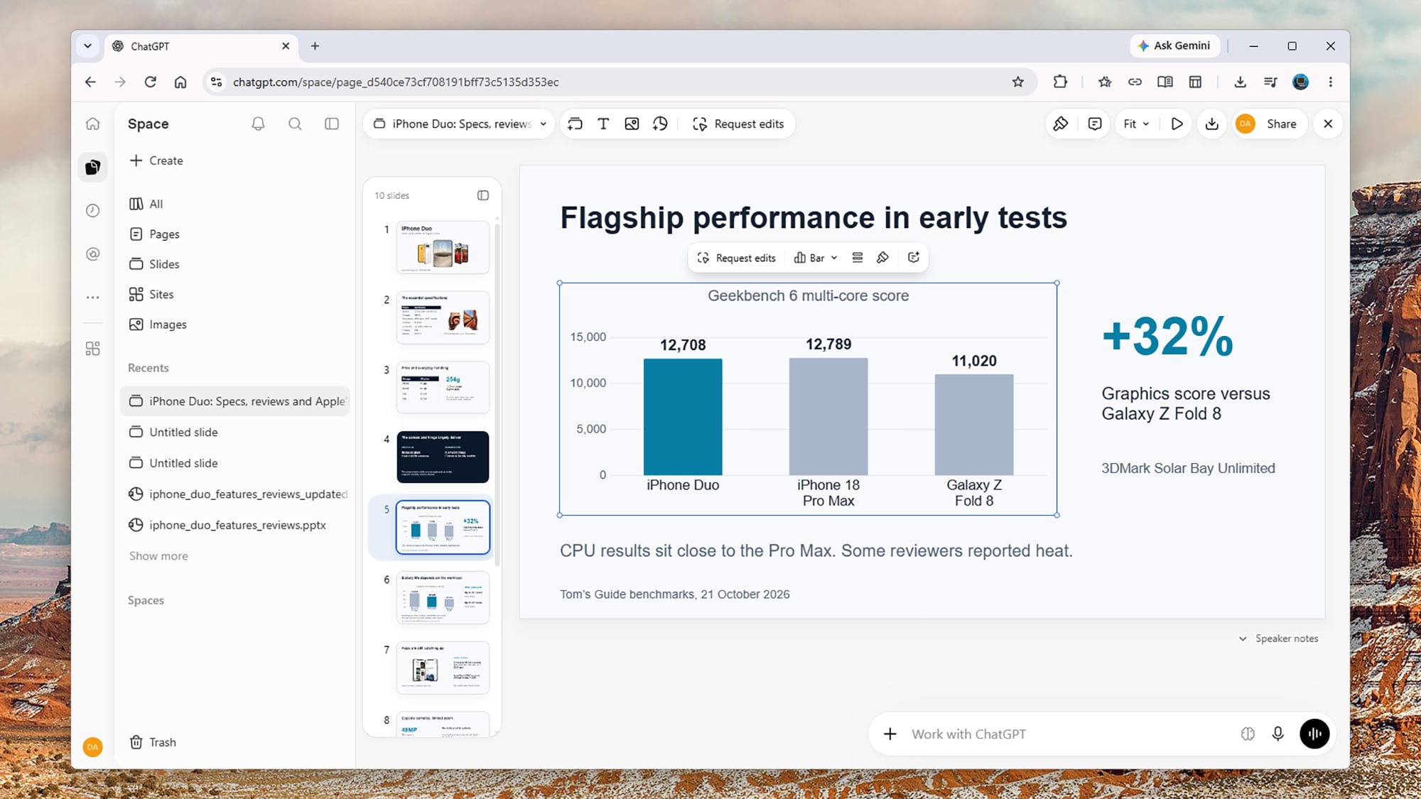Click the Share button
This screenshot has height=799, width=1421.
(1281, 124)
